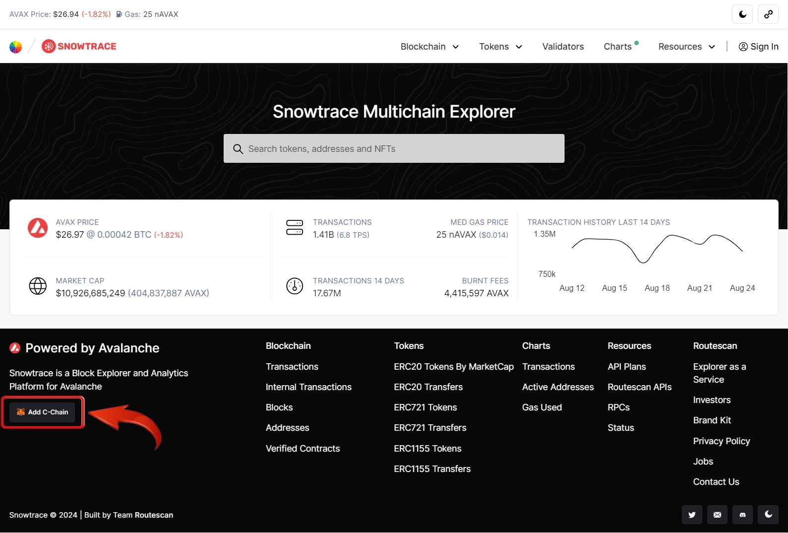Click the transaction history line chart
The image size is (788, 533).
[657, 248]
